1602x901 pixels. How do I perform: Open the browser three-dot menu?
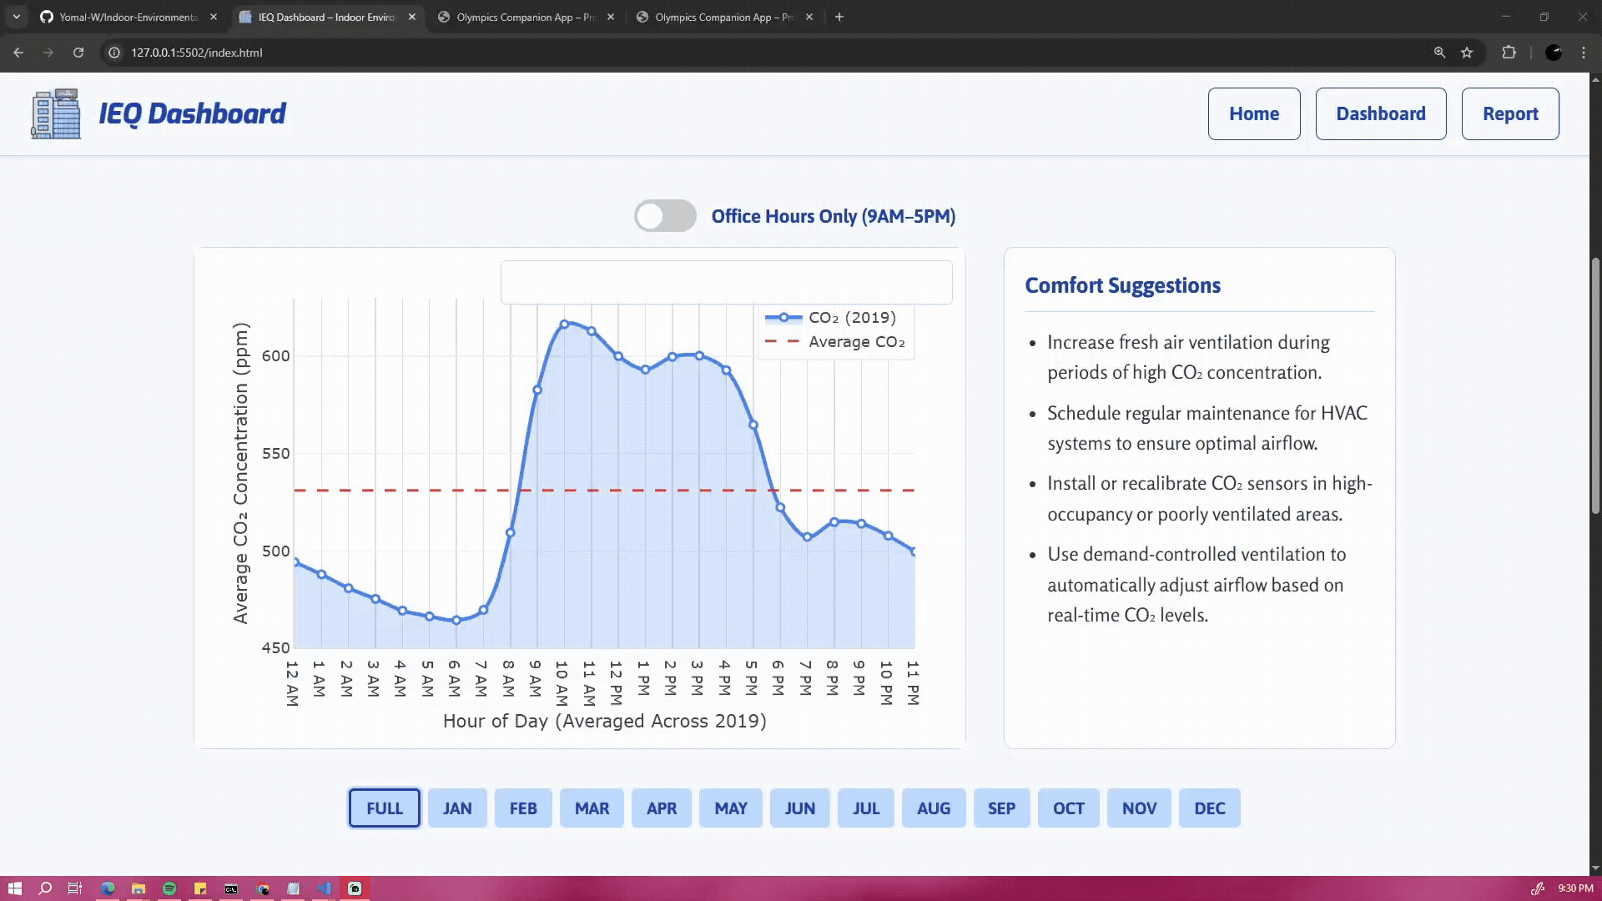[x=1584, y=52]
